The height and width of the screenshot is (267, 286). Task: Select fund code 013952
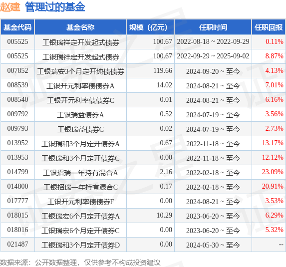17,143
